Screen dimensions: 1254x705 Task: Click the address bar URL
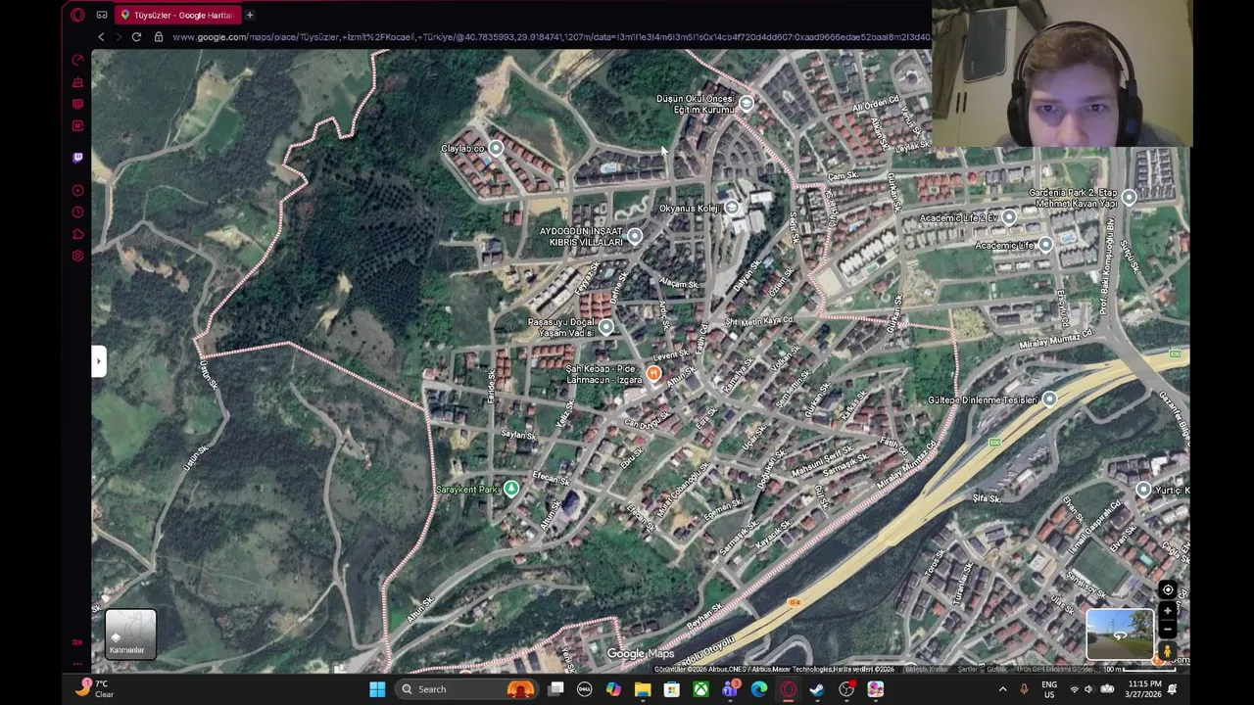tap(551, 37)
